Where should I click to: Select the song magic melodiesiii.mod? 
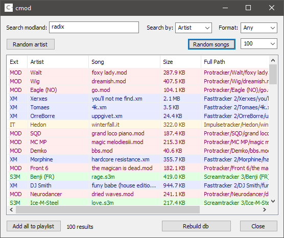[117, 142]
